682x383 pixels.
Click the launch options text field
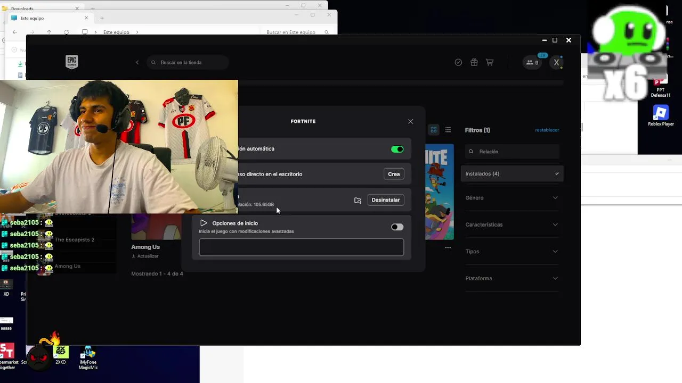click(302, 247)
